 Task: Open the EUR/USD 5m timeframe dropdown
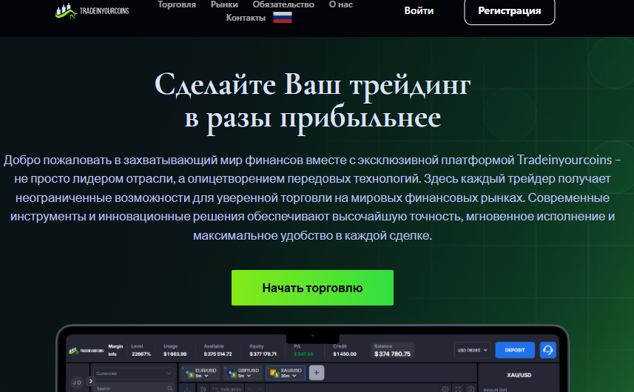click(x=202, y=376)
